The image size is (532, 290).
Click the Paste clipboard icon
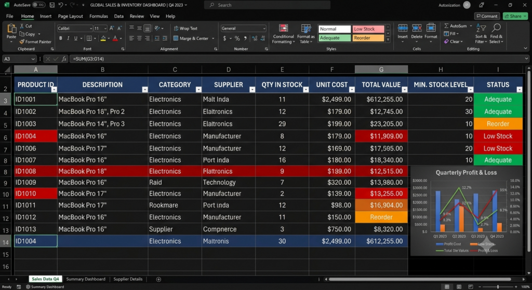tap(11, 29)
